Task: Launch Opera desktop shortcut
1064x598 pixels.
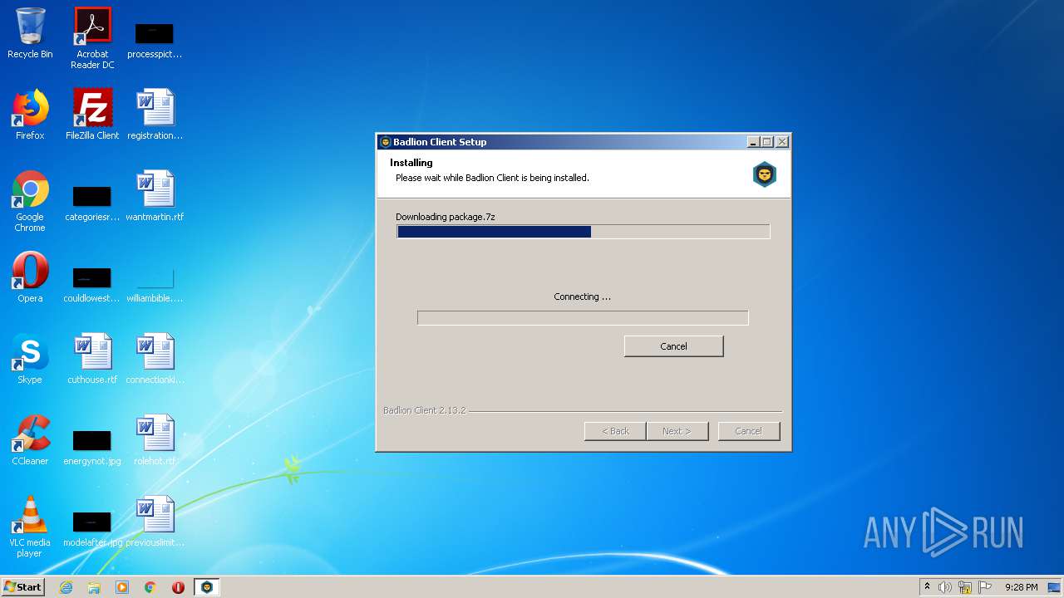Action: click(30, 277)
